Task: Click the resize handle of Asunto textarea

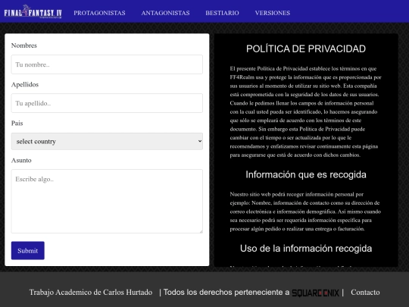Action: pyautogui.click(x=201, y=231)
